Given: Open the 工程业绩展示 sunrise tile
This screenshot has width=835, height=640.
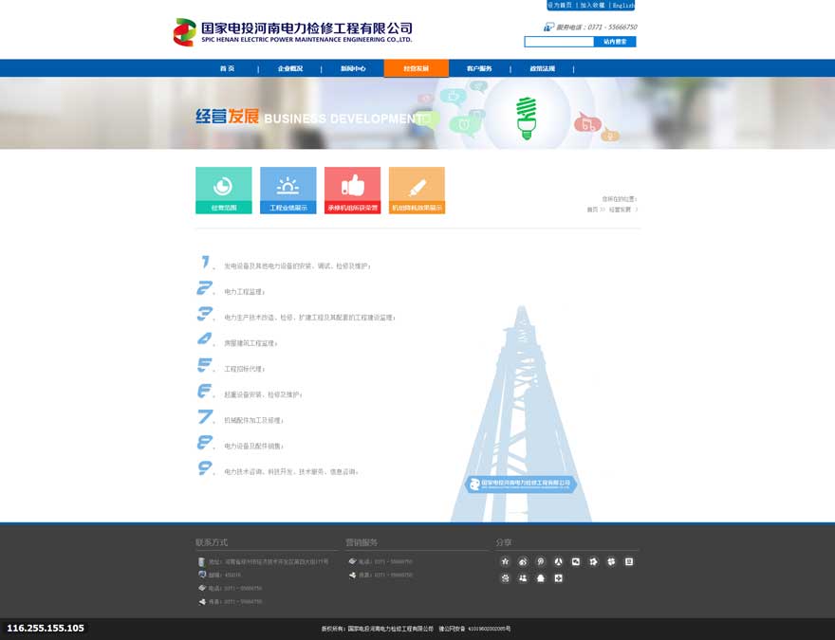Looking at the screenshot, I should coord(288,190).
